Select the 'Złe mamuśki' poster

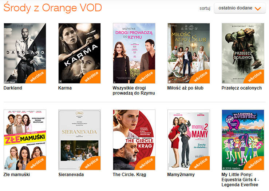point(25,140)
